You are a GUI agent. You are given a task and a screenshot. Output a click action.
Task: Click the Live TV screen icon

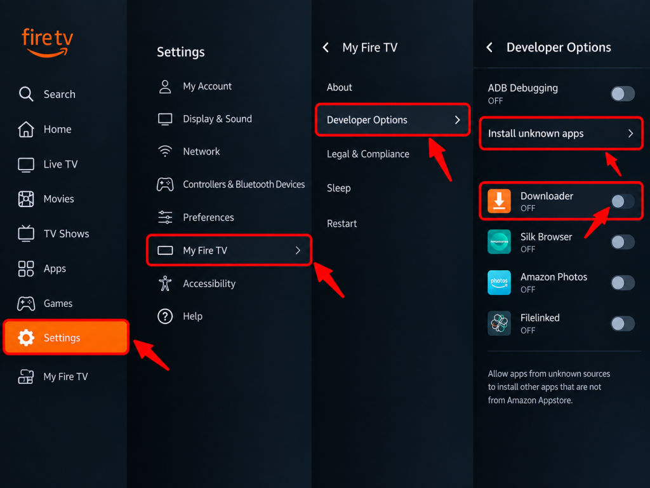coord(26,165)
